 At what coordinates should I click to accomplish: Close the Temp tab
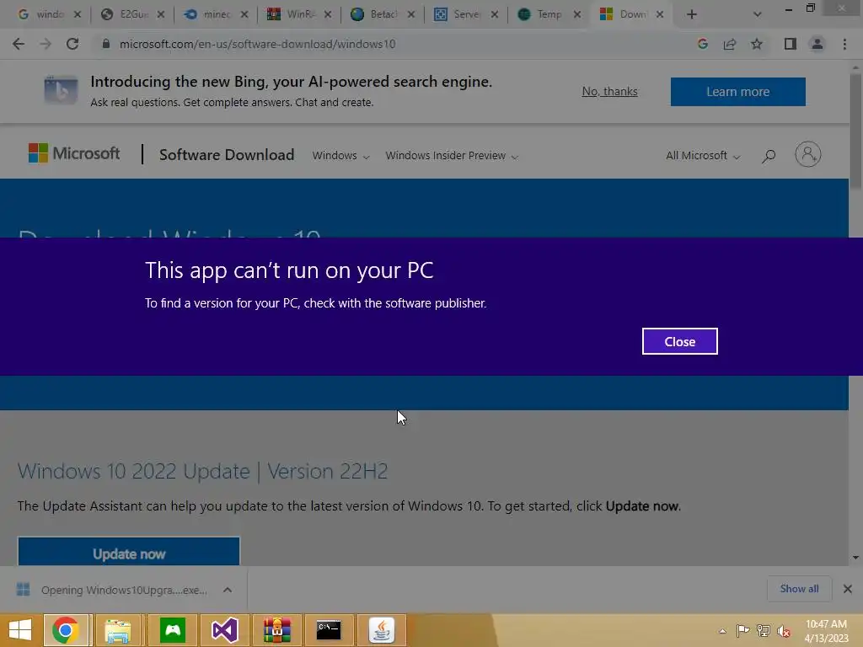(x=576, y=15)
